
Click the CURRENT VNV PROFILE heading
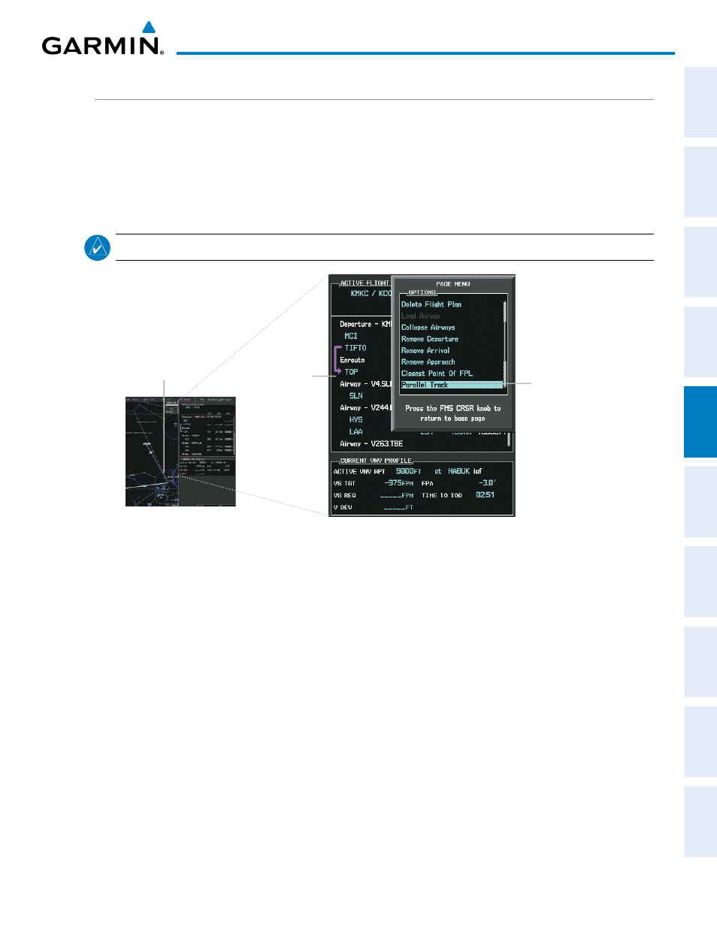coord(376,461)
